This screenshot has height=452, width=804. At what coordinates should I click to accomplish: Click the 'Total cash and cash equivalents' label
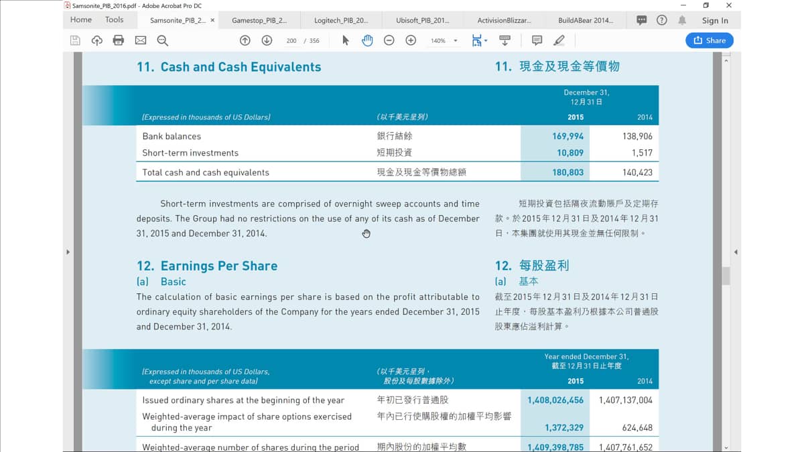click(x=206, y=172)
